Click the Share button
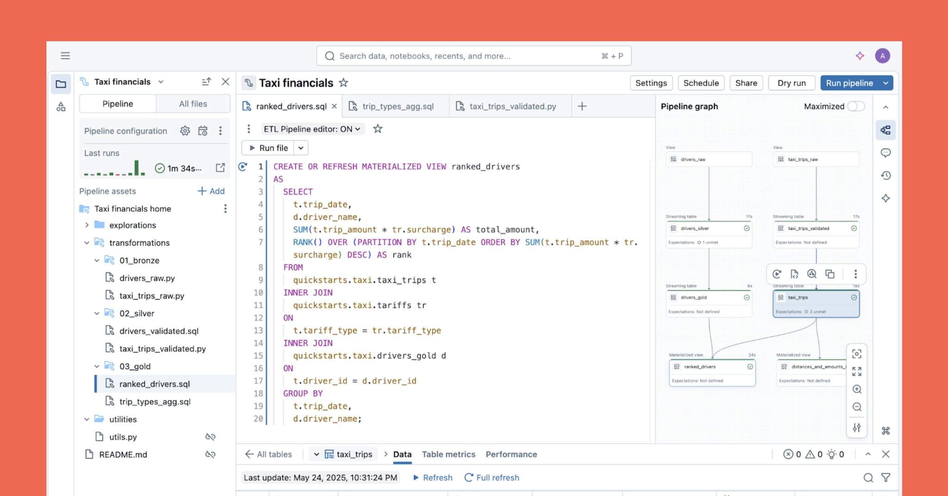The image size is (948, 496). 746,83
